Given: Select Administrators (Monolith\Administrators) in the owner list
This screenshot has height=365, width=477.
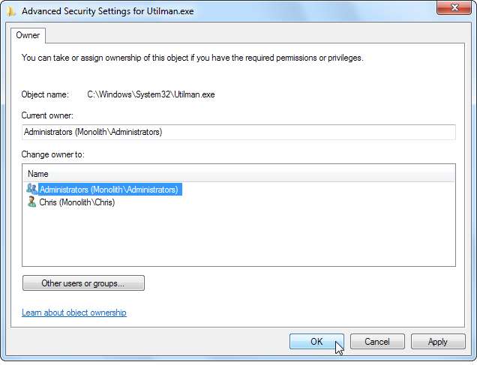Looking at the screenshot, I should pos(108,190).
